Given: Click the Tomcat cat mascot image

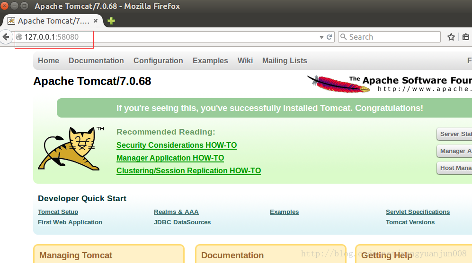Looking at the screenshot, I should (x=69, y=148).
